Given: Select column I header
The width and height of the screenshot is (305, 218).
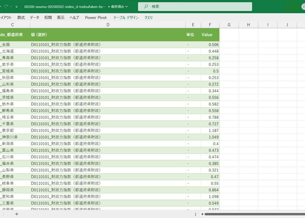Looking at the screenshot, I should 268,25.
